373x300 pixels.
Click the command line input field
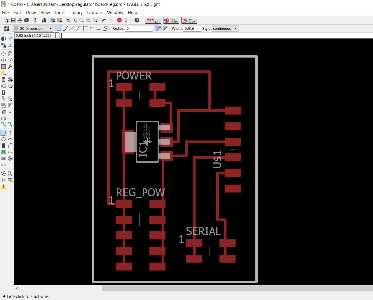tap(216, 35)
